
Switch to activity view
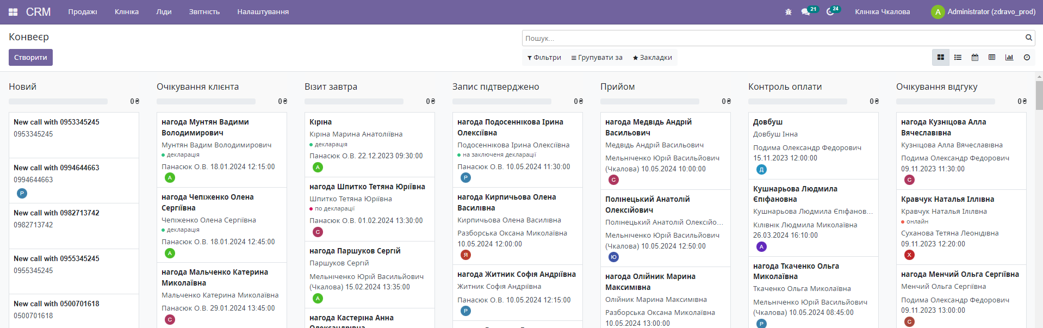point(1027,58)
